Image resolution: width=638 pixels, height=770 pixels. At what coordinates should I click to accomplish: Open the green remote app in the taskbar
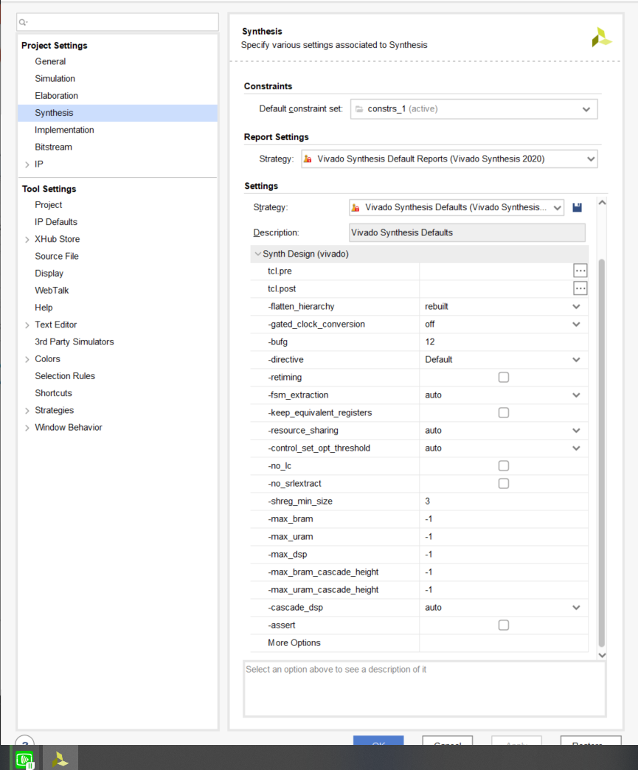tap(24, 759)
